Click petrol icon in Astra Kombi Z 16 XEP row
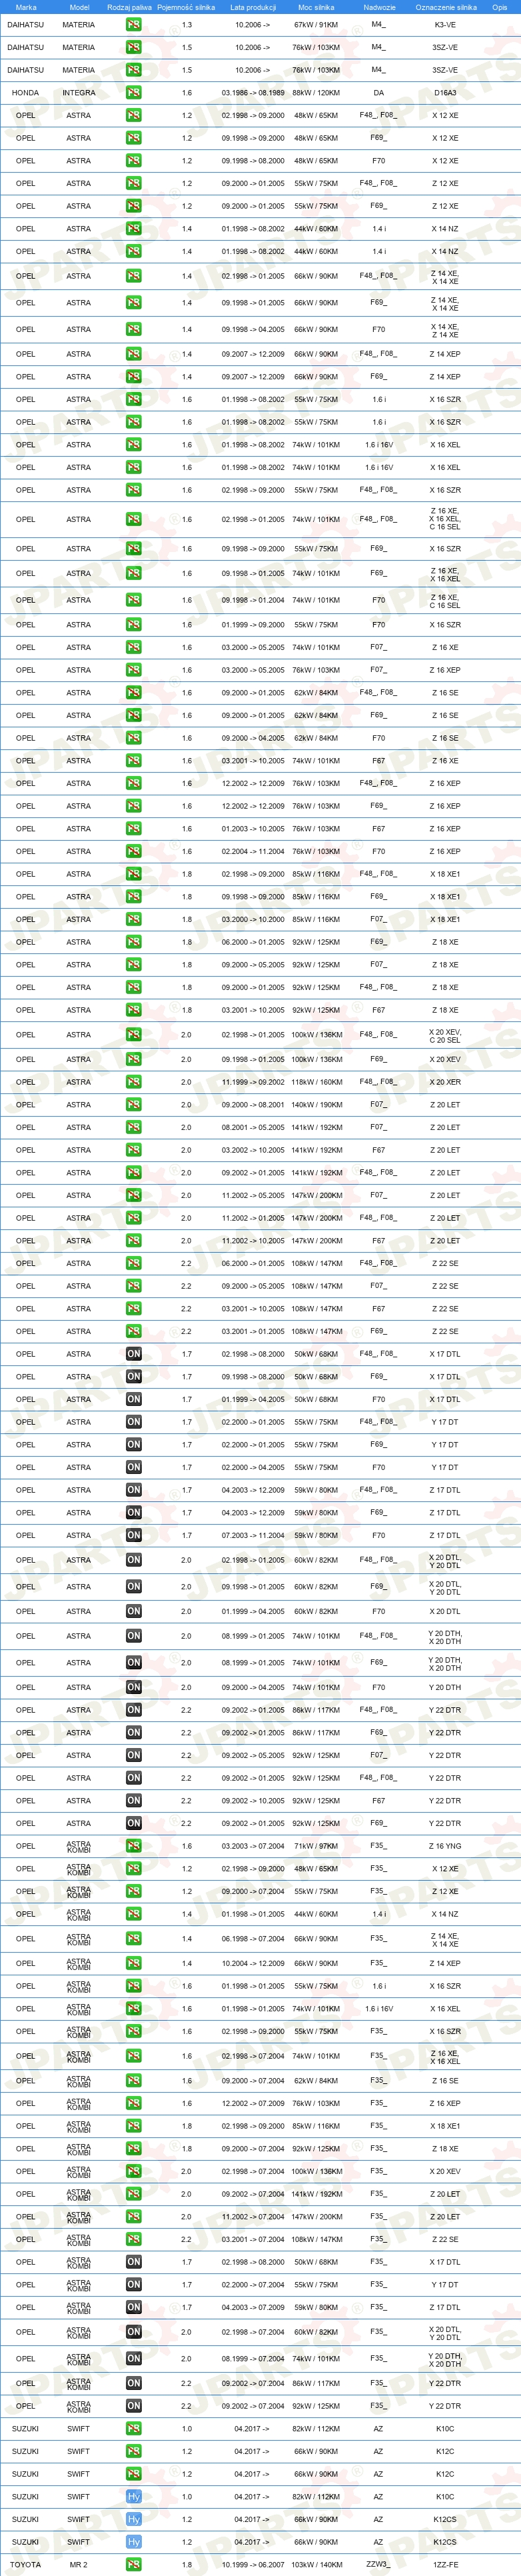The height and width of the screenshot is (2576, 521). click(x=133, y=2103)
